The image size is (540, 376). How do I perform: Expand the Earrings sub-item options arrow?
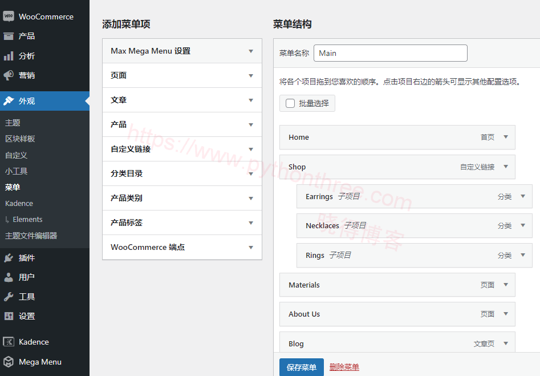click(523, 196)
